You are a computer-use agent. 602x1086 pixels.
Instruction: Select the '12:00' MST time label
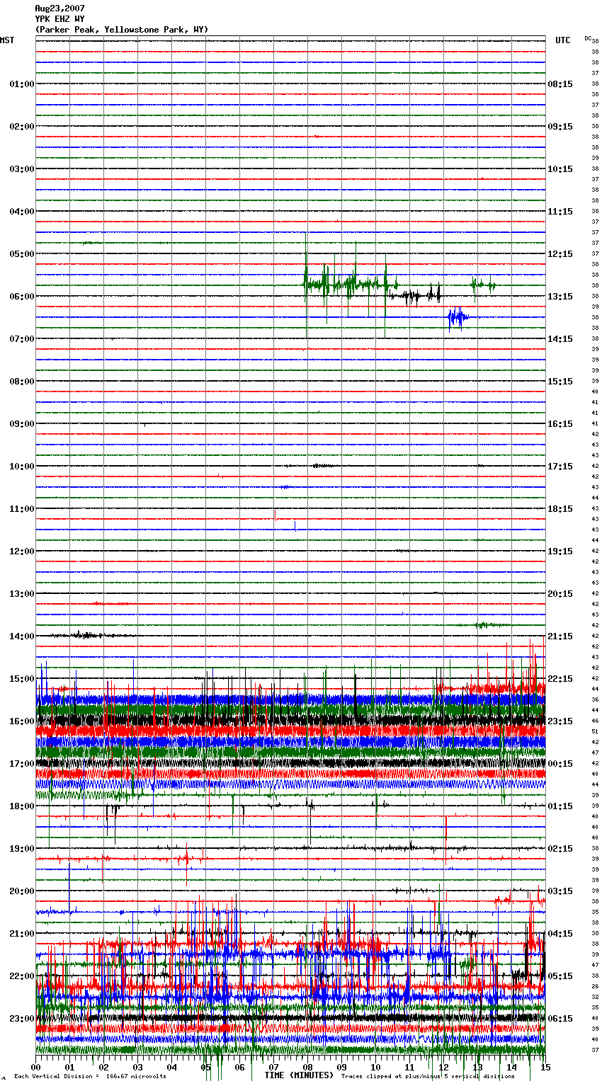pos(22,551)
